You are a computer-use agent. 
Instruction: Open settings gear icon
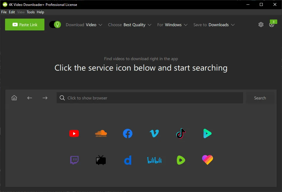pos(261,25)
